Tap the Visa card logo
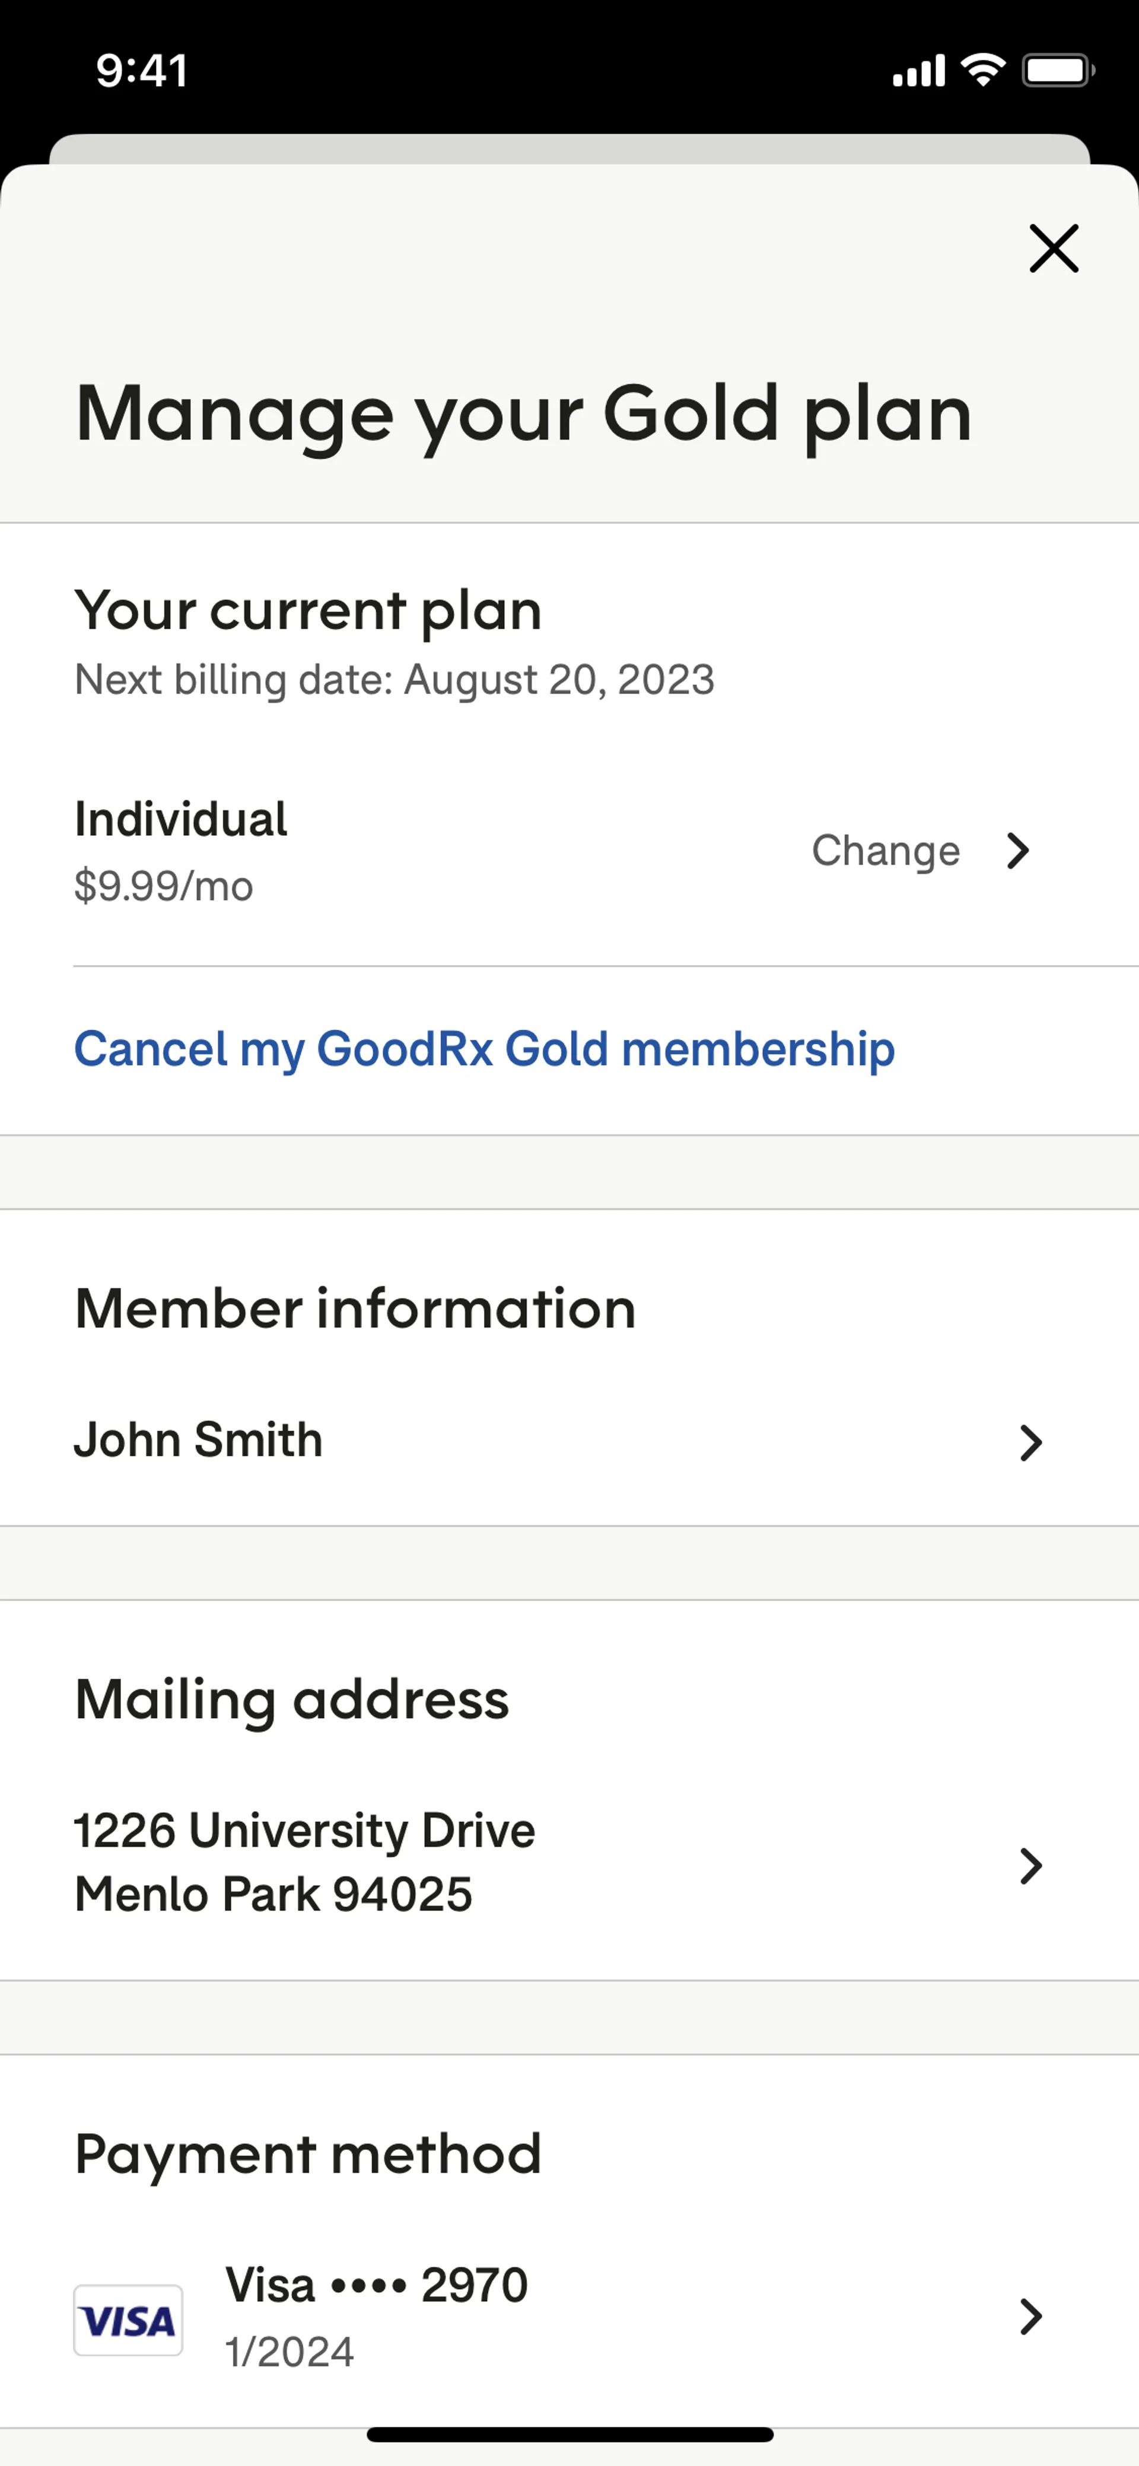 [128, 2319]
